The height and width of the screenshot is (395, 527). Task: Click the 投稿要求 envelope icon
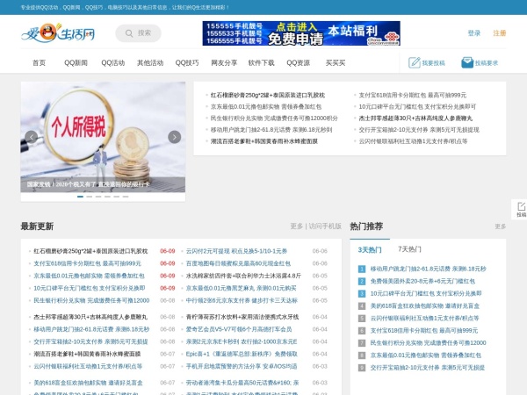coord(467,62)
